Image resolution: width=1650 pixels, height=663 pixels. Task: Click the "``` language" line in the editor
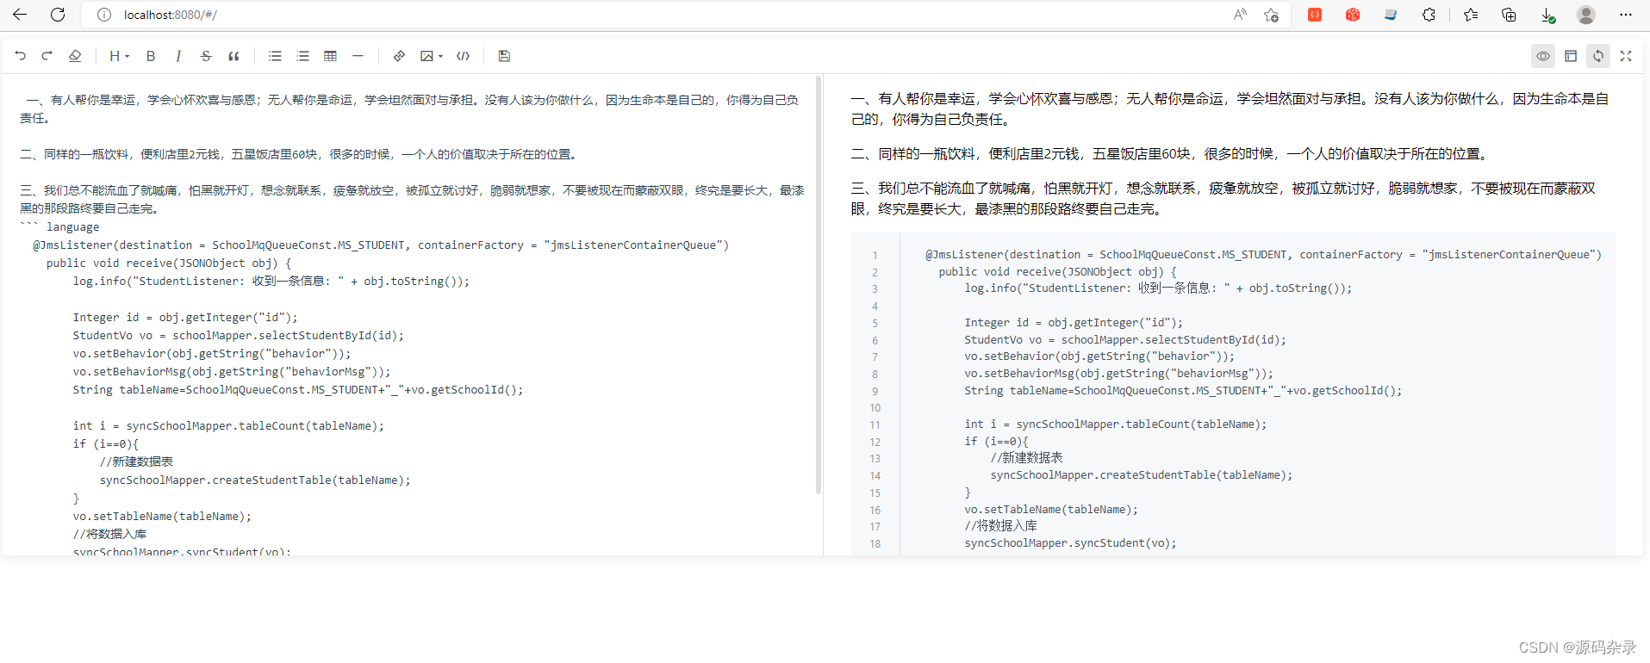[x=60, y=226]
